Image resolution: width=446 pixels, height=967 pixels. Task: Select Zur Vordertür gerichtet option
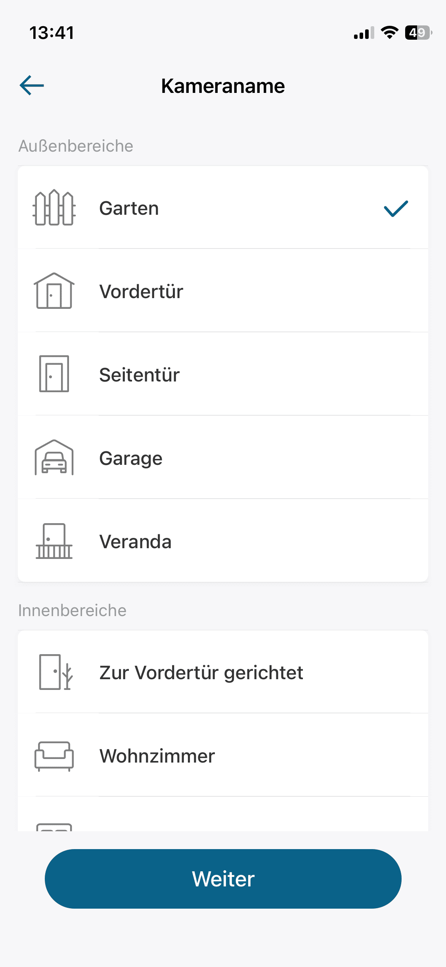pos(201,673)
